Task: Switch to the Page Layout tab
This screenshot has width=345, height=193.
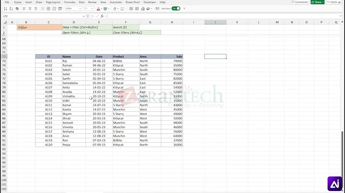Action: [53, 2]
